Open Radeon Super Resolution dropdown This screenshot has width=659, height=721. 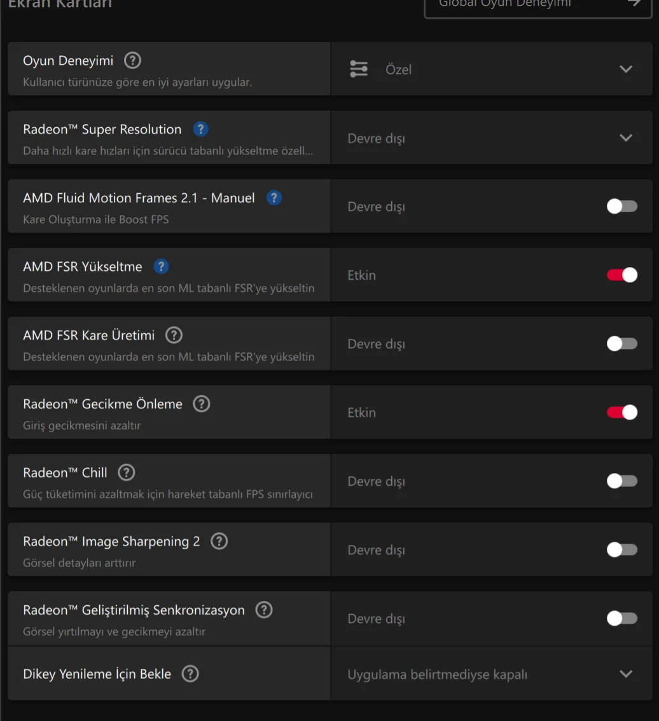click(492, 137)
